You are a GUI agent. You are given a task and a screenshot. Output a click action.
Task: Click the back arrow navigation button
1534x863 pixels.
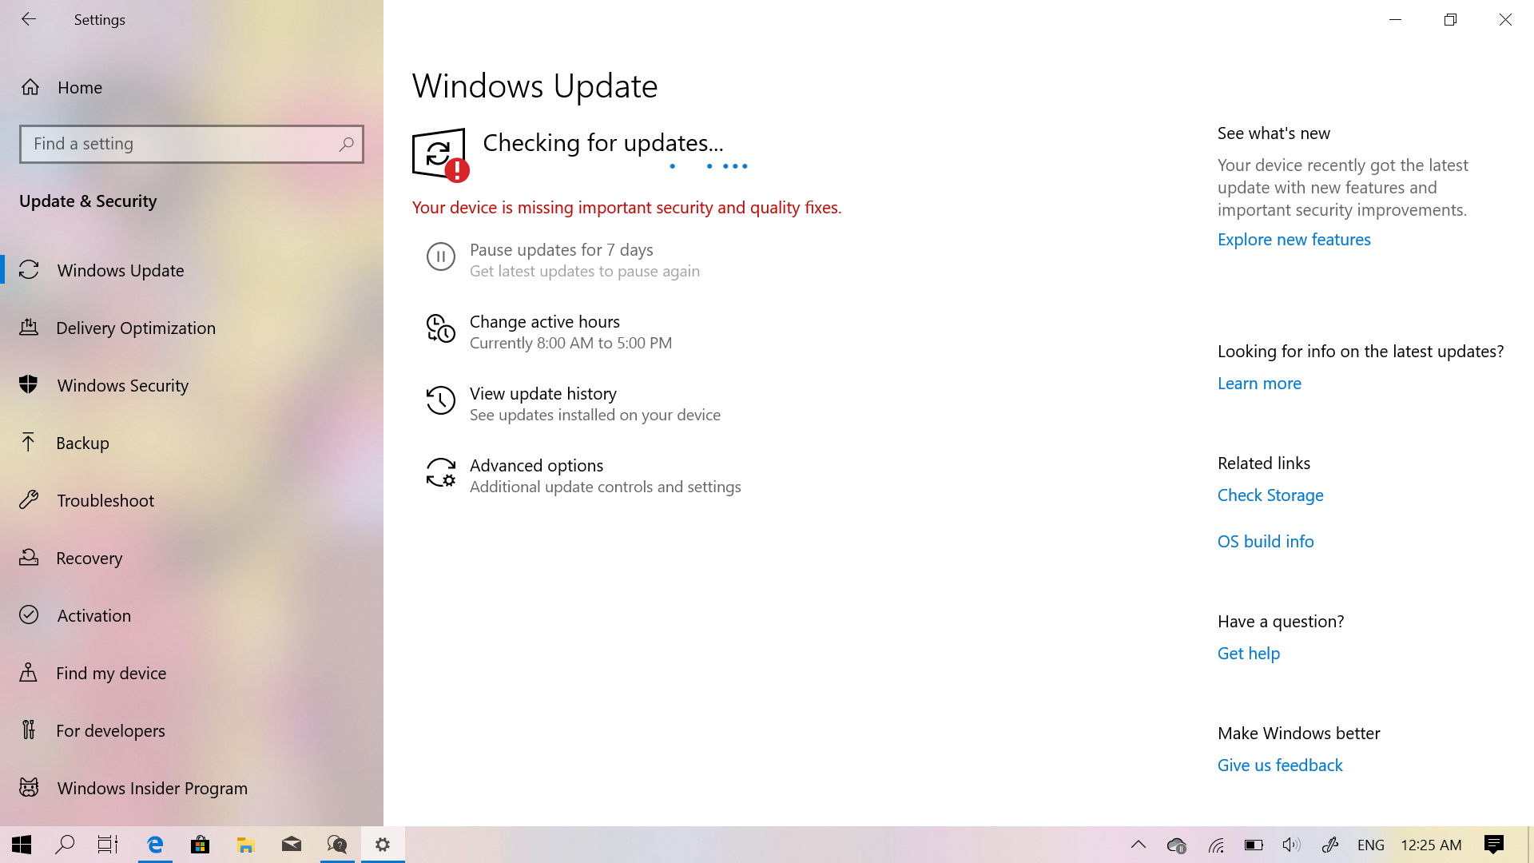(x=29, y=19)
